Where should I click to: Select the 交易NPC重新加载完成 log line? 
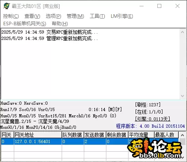(x=49, y=32)
